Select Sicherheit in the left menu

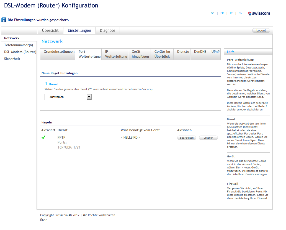[x=12, y=59]
